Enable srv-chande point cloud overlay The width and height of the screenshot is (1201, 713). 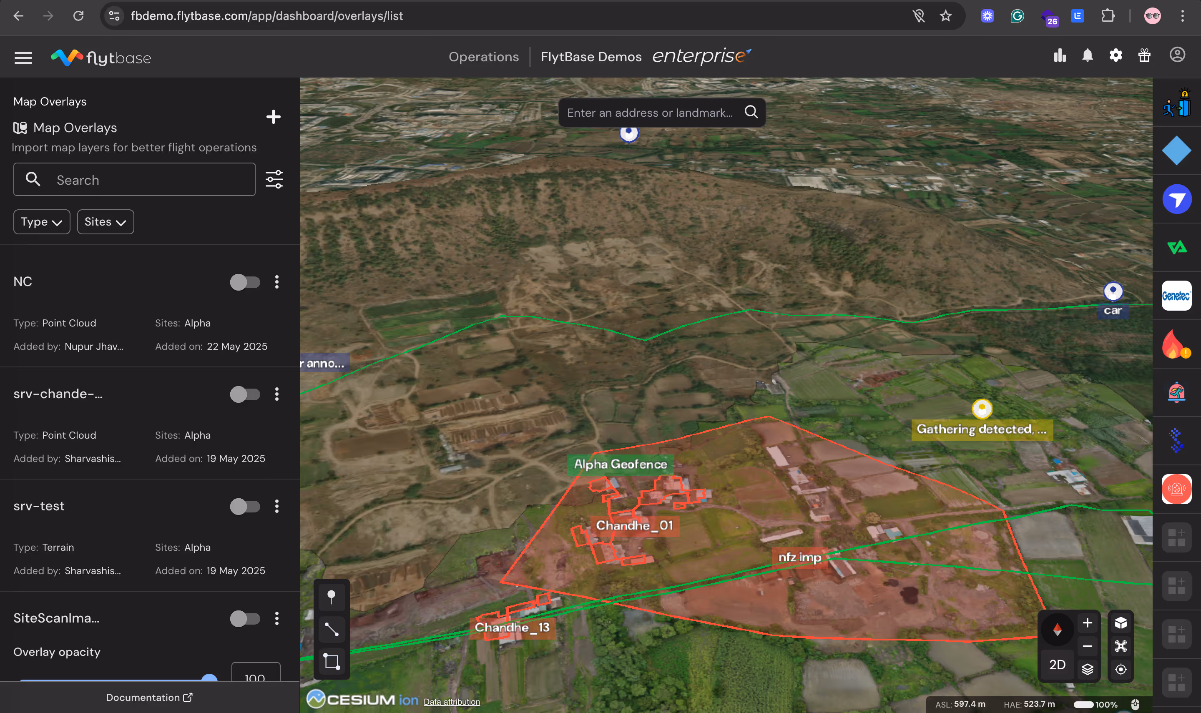(244, 394)
